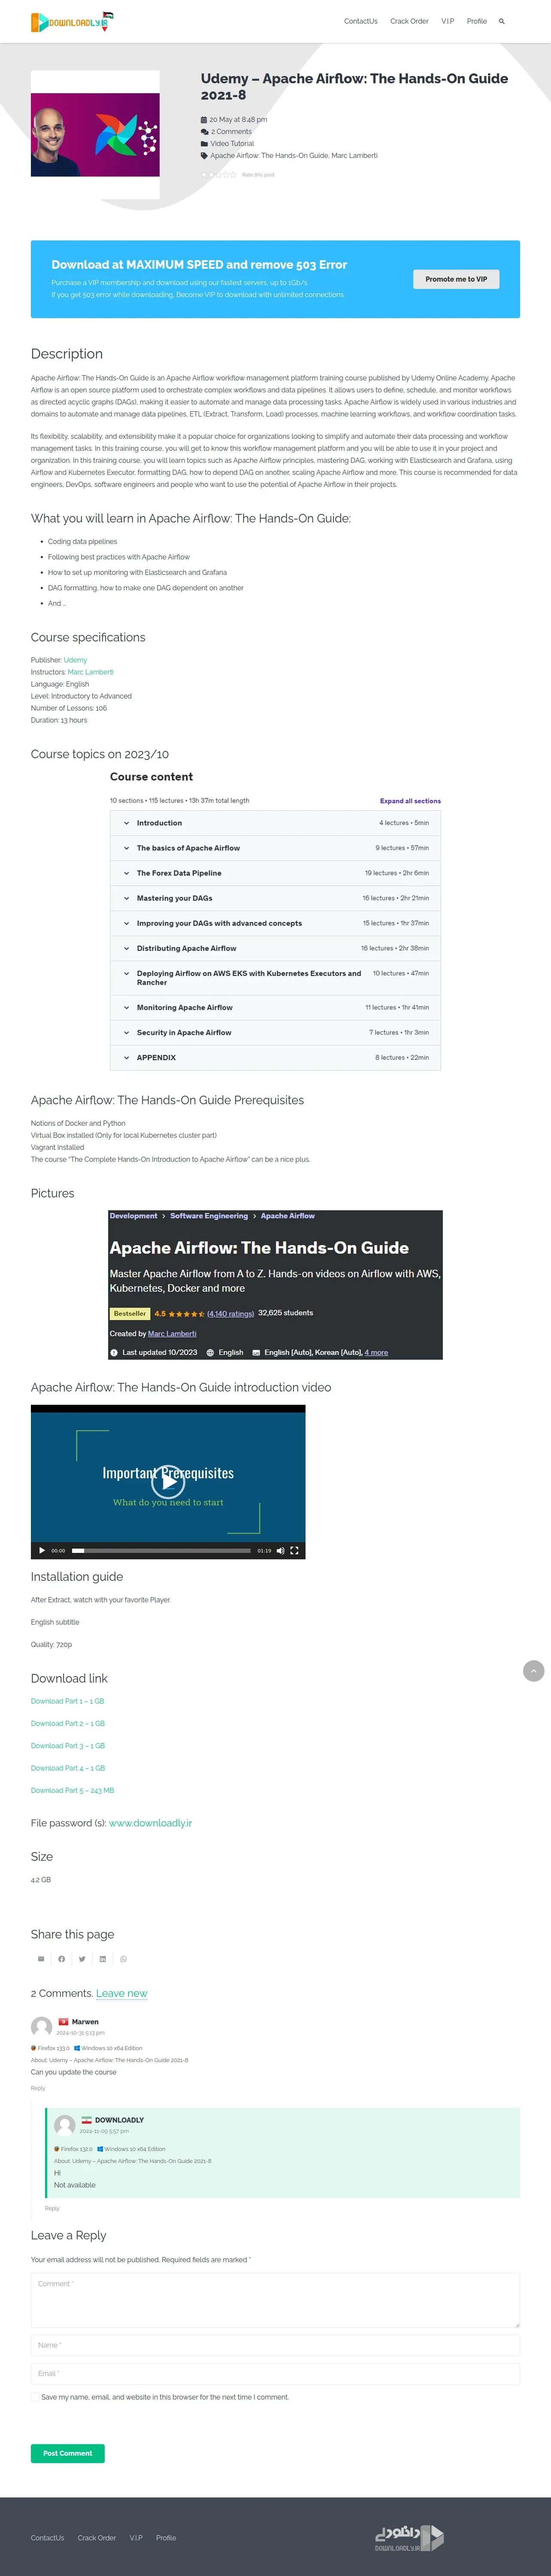Open ContactUs in the top menu

tap(361, 21)
